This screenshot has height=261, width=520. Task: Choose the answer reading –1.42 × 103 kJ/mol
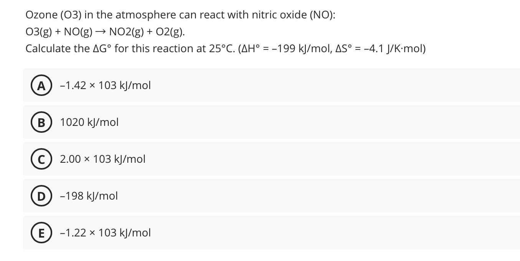105,85
